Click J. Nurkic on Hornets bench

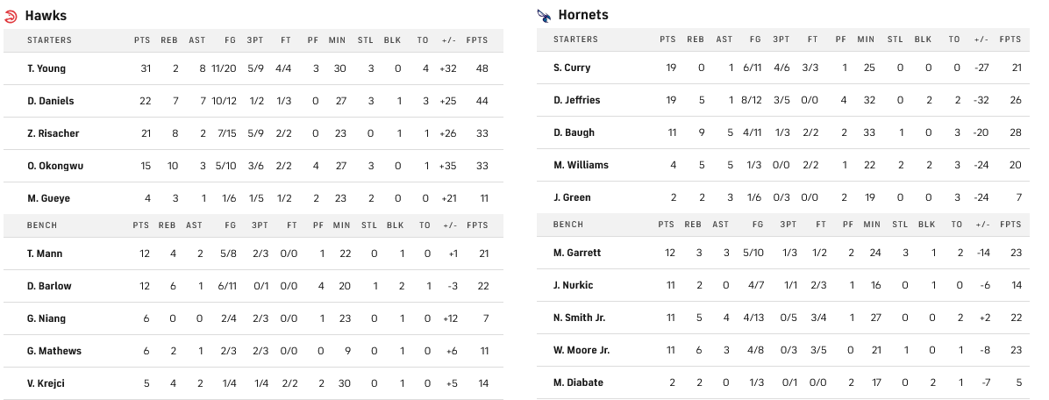(574, 285)
